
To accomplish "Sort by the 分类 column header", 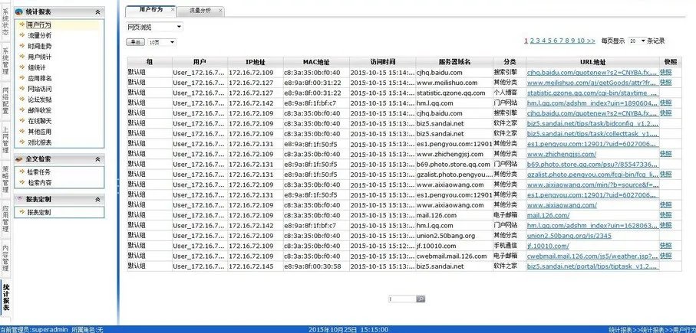I will 510,62.
